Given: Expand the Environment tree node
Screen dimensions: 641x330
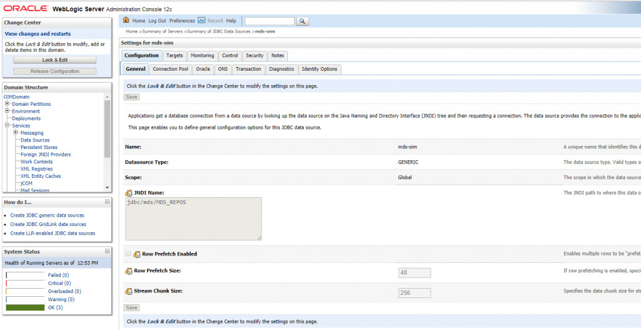Looking at the screenshot, I should (x=7, y=111).
